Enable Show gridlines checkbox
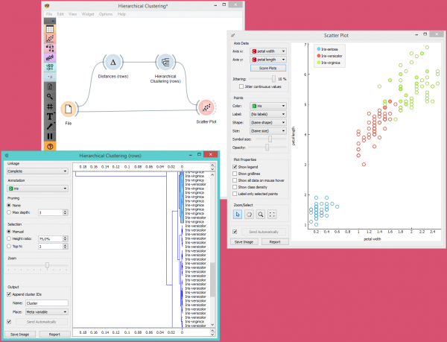Screen dimensions: 447x342 pyautogui.click(x=235, y=174)
